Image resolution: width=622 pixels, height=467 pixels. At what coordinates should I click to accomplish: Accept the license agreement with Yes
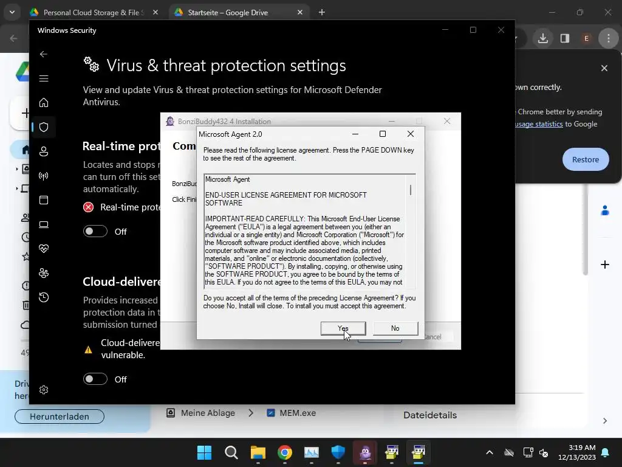[x=343, y=328]
